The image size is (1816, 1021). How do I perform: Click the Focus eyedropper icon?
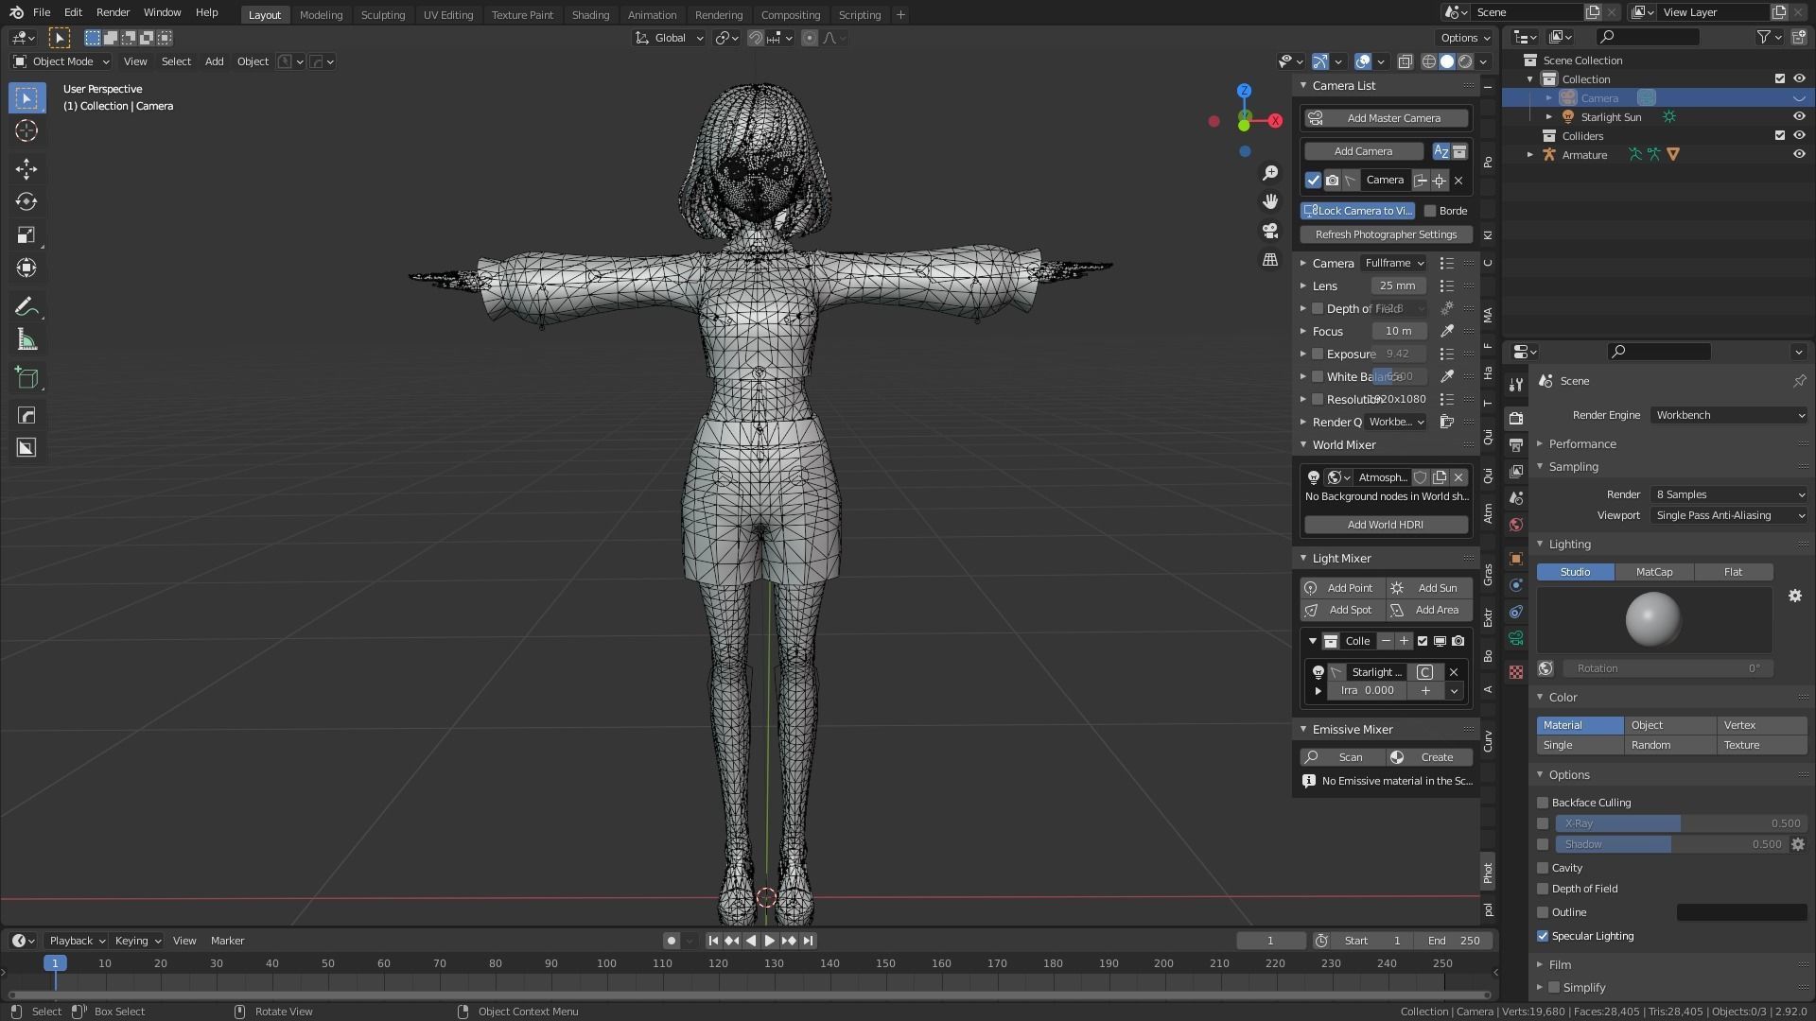click(1446, 331)
